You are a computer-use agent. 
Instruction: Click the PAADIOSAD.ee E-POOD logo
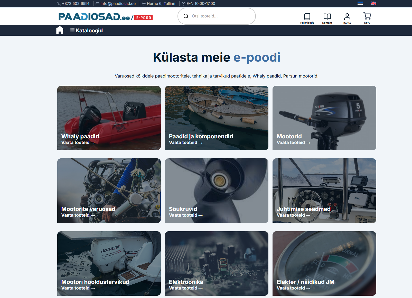(x=106, y=17)
